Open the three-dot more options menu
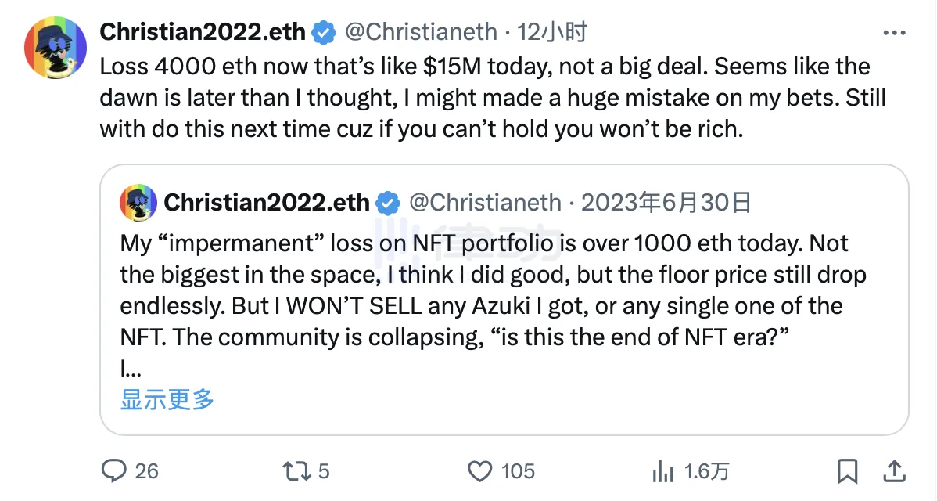The height and width of the screenshot is (501, 937). click(x=894, y=33)
